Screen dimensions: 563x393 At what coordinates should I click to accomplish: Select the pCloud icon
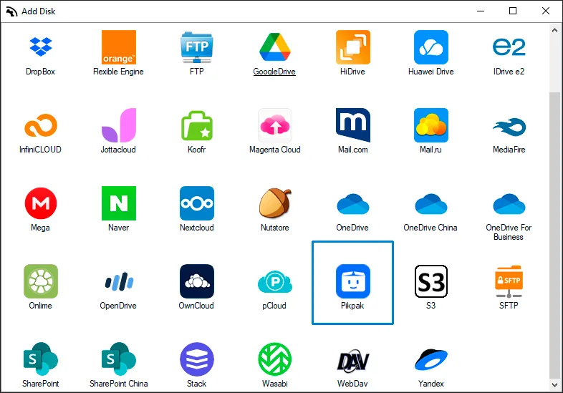(274, 282)
